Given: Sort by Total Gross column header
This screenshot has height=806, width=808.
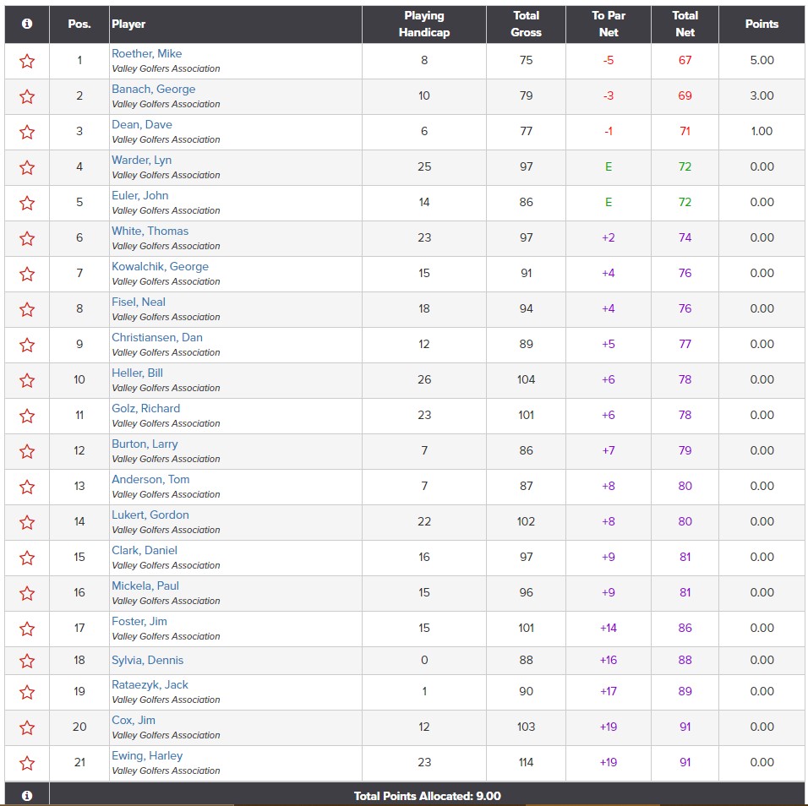Looking at the screenshot, I should [526, 25].
